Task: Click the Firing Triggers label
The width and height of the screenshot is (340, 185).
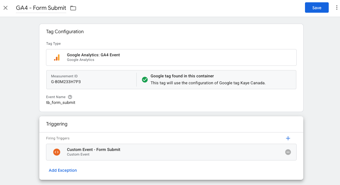Action: click(58, 138)
